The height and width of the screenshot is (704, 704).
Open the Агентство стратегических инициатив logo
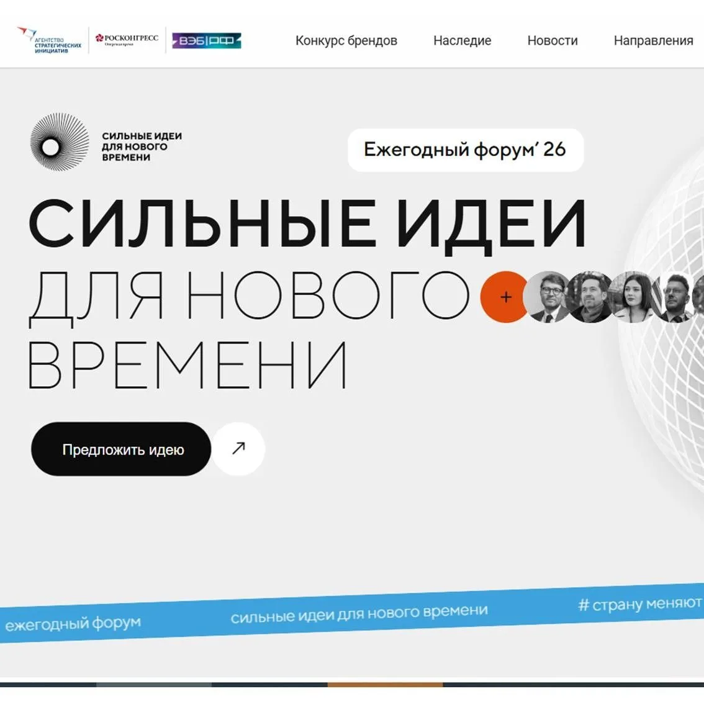tap(50, 40)
